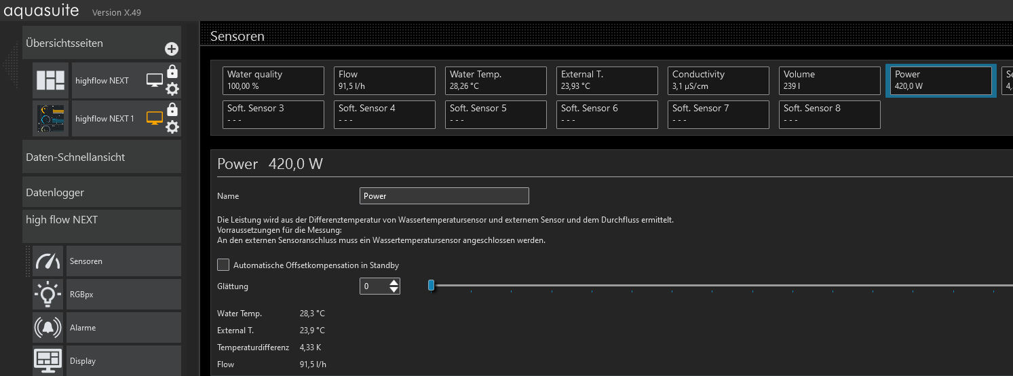This screenshot has width=1013, height=376.
Task: Click the white monitor icon for highflow NEXT
Action: point(155,81)
